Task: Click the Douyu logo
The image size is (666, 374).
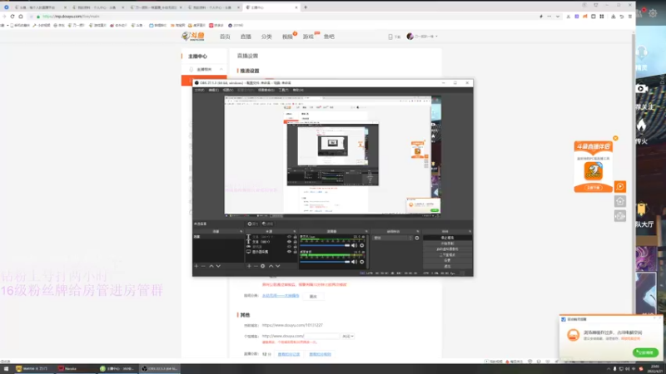Action: [x=193, y=37]
